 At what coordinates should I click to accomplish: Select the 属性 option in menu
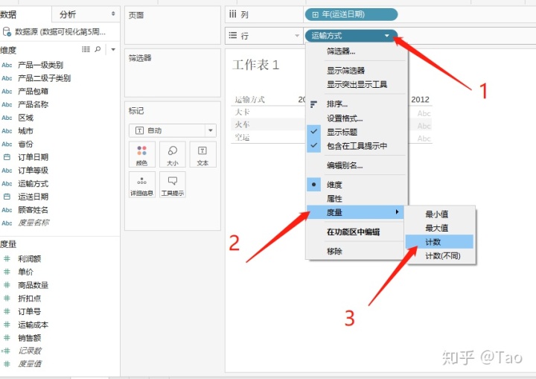[x=356, y=198]
